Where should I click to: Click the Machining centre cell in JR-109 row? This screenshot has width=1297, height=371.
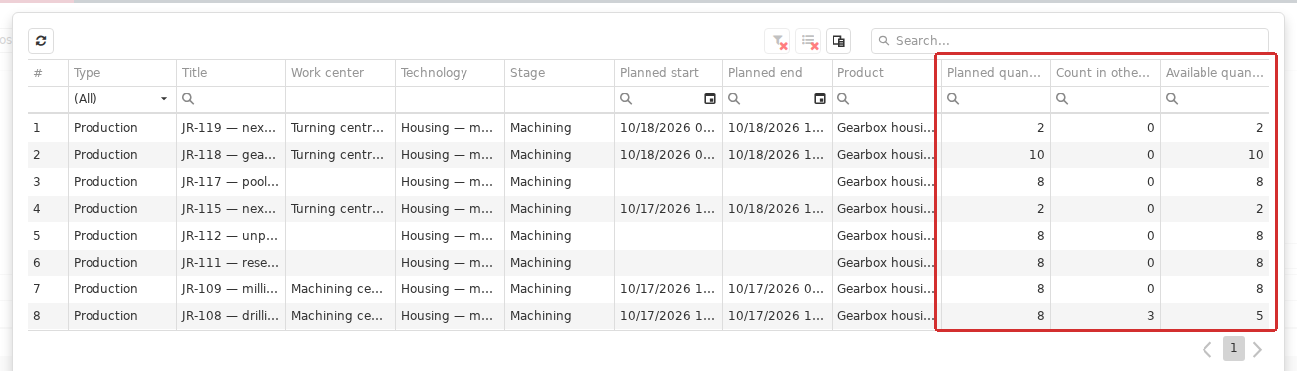(340, 289)
